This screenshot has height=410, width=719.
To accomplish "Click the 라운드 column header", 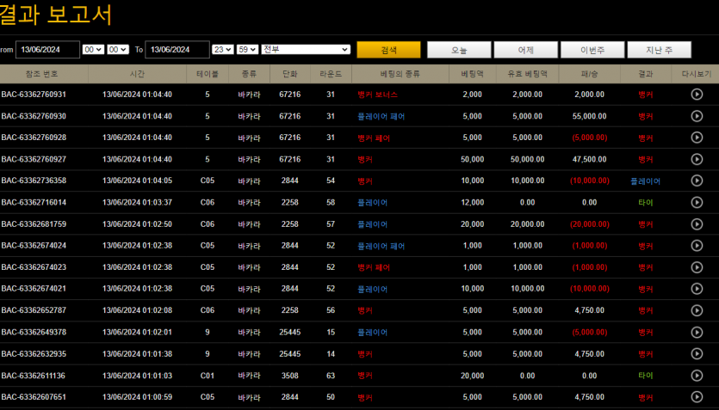I will click(331, 74).
